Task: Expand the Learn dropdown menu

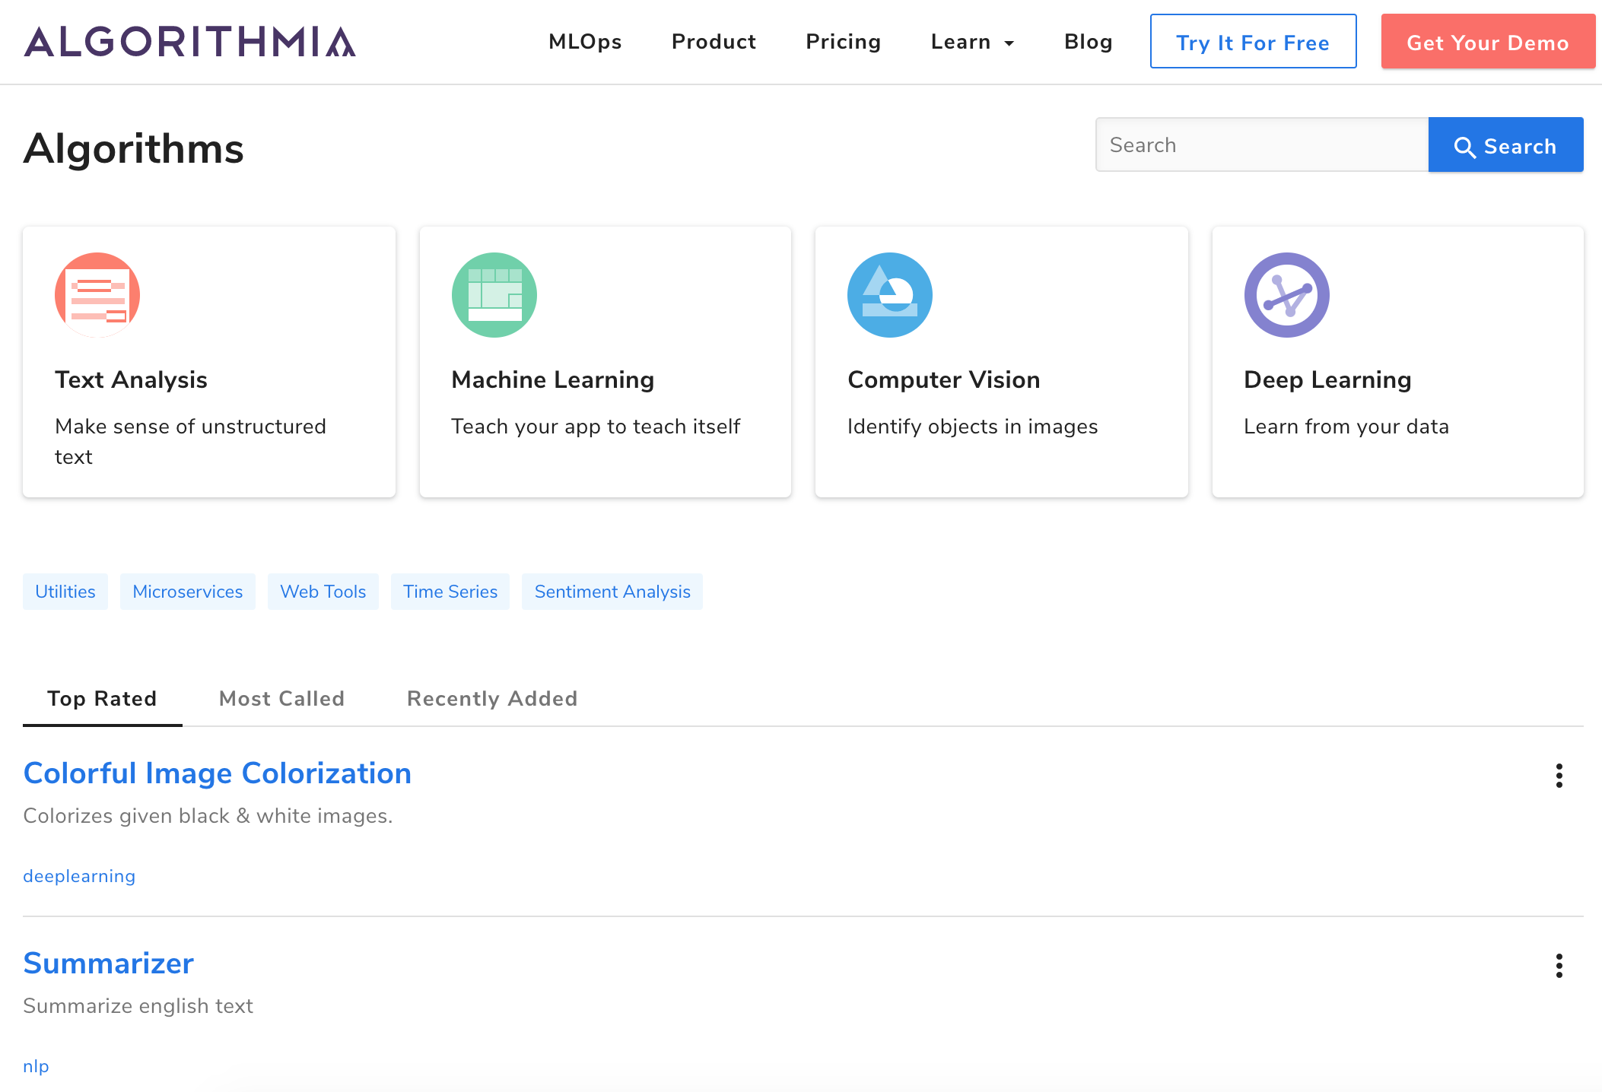Action: coord(973,42)
